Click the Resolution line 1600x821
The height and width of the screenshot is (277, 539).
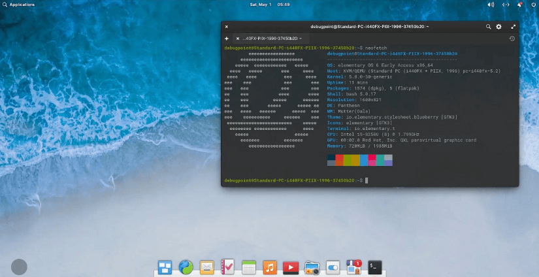click(354, 100)
